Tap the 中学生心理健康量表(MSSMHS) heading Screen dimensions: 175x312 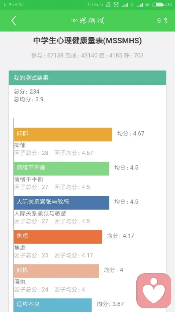coord(87,41)
